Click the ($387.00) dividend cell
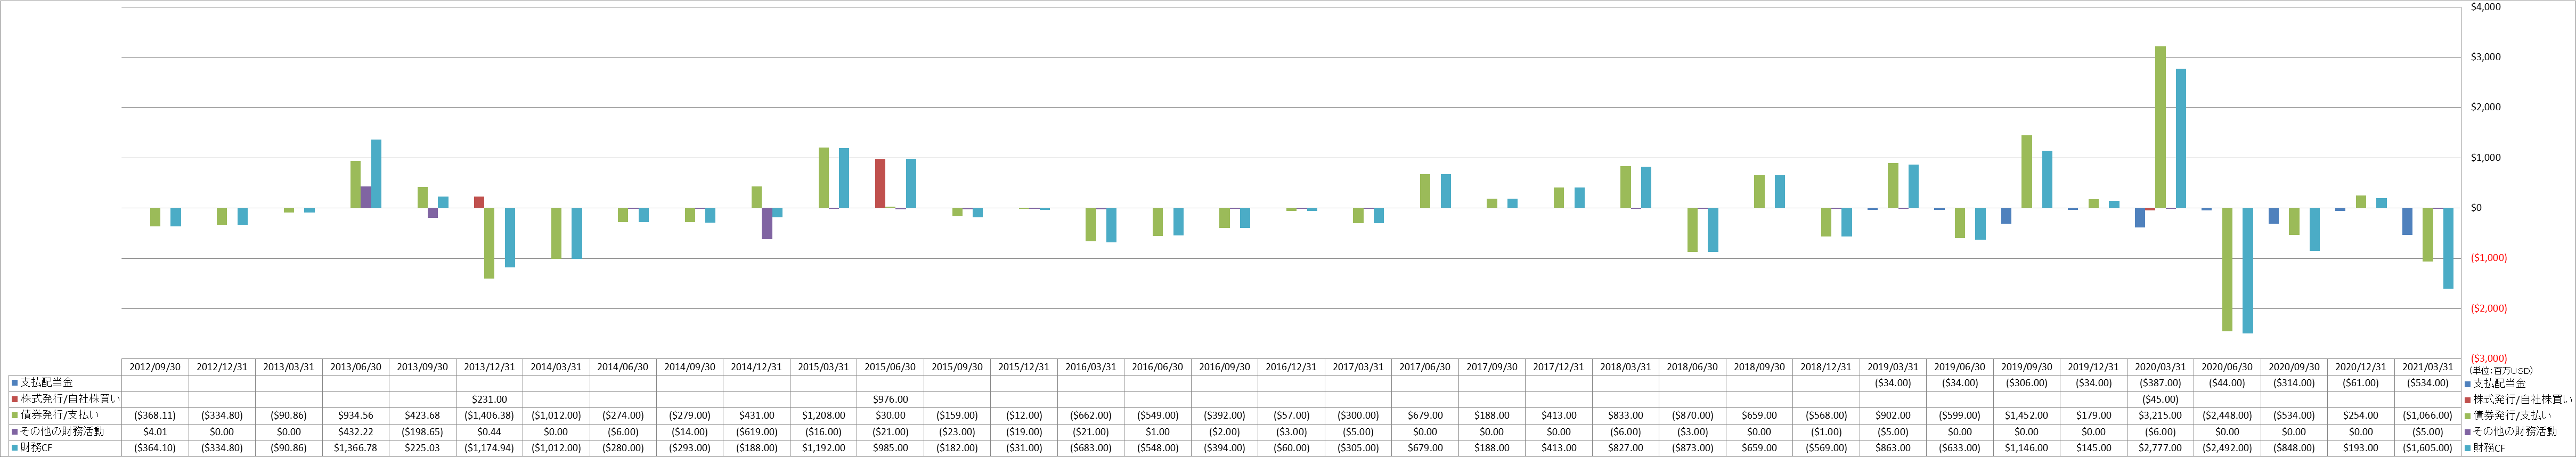Viewport: 2576px width, 457px height. (2160, 383)
